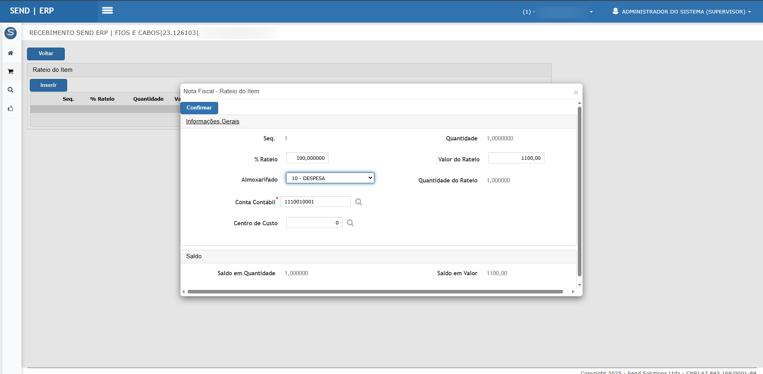Click the dialog's vertical scrollbar down arrow
The image size is (763, 374).
579,285
